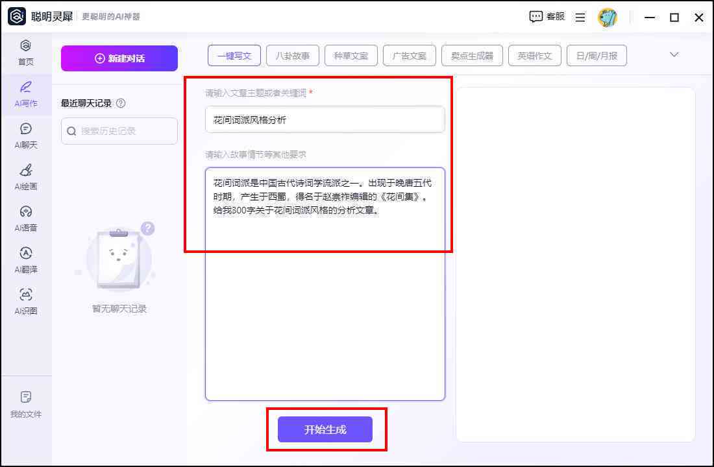Viewport: 714px width, 467px height.
Task: Select the 卖点生成器 tab
Action: click(472, 56)
